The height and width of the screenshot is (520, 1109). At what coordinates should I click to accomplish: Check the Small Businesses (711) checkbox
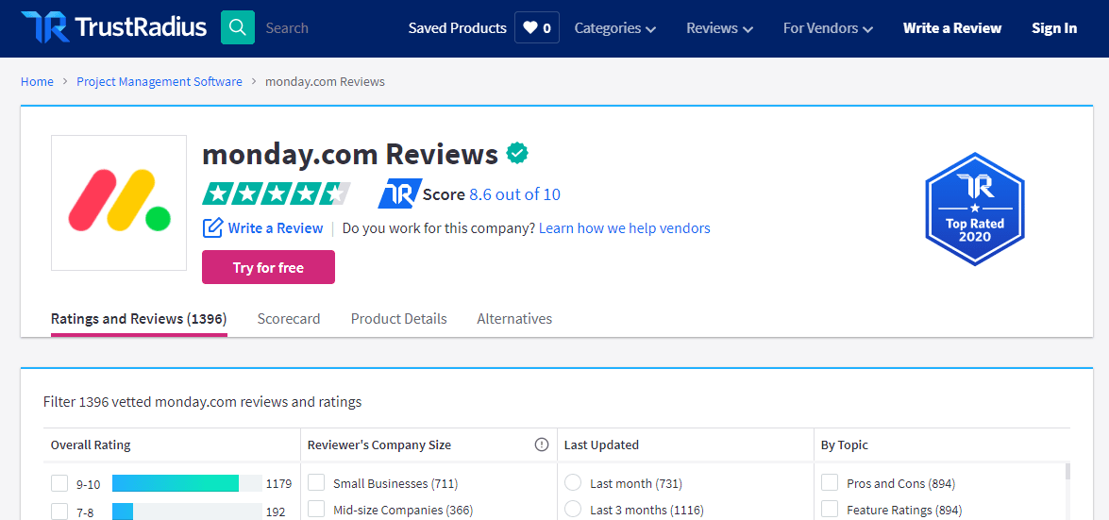tap(316, 482)
